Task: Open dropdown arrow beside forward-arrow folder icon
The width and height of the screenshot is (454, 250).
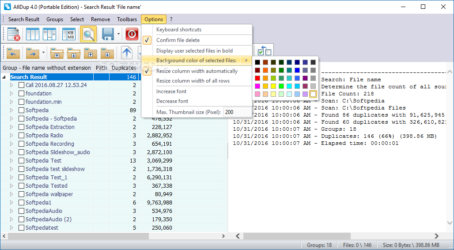Action: [x=43, y=53]
